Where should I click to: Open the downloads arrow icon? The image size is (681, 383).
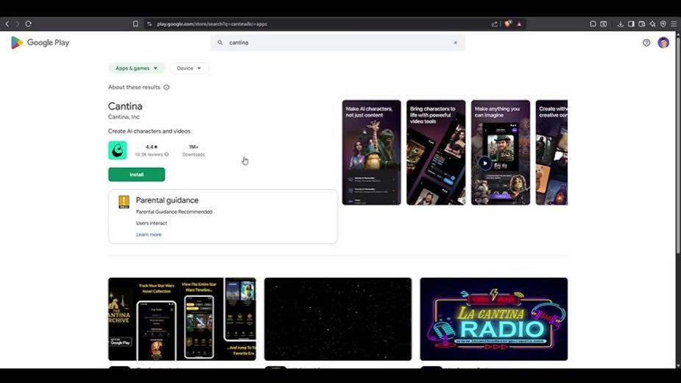(x=620, y=24)
